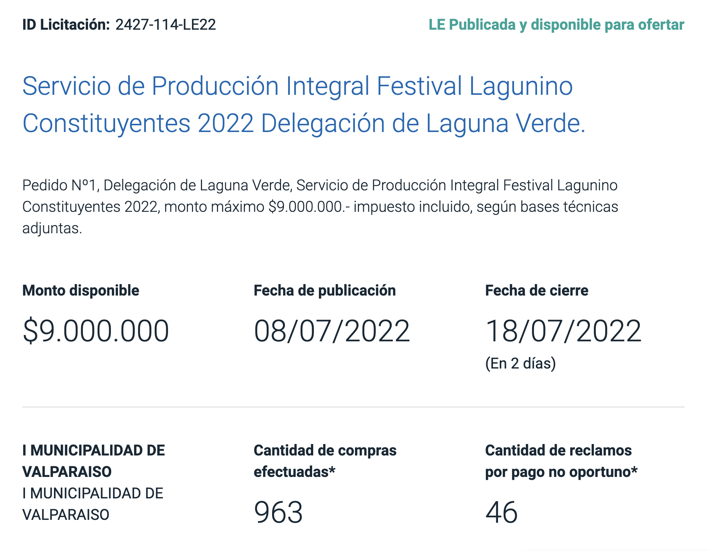This screenshot has height=551, width=710.
Task: Click the (En 2 días) remaining time note
Action: click(x=521, y=364)
